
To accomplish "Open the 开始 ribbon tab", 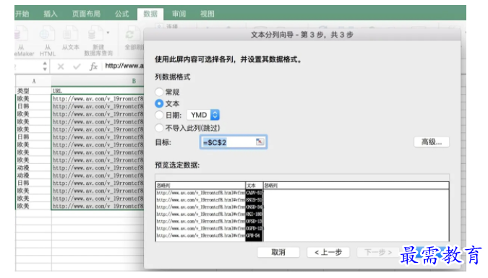I will tap(22, 14).
